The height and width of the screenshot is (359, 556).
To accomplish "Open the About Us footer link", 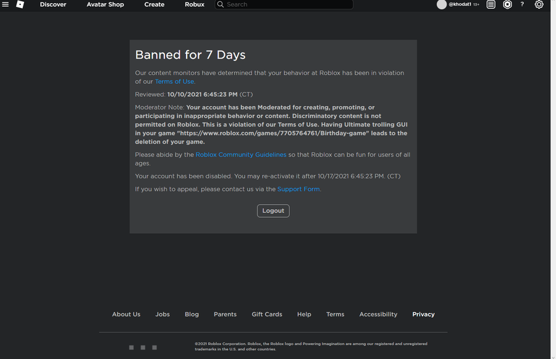I will tap(126, 315).
